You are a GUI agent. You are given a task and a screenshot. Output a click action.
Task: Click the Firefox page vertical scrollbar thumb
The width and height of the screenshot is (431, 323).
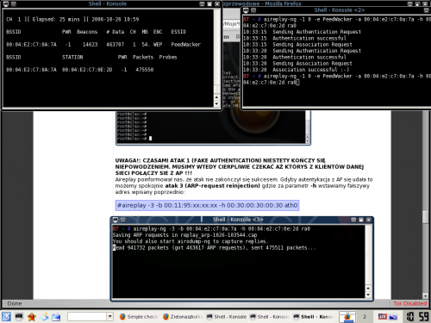(x=425, y=217)
